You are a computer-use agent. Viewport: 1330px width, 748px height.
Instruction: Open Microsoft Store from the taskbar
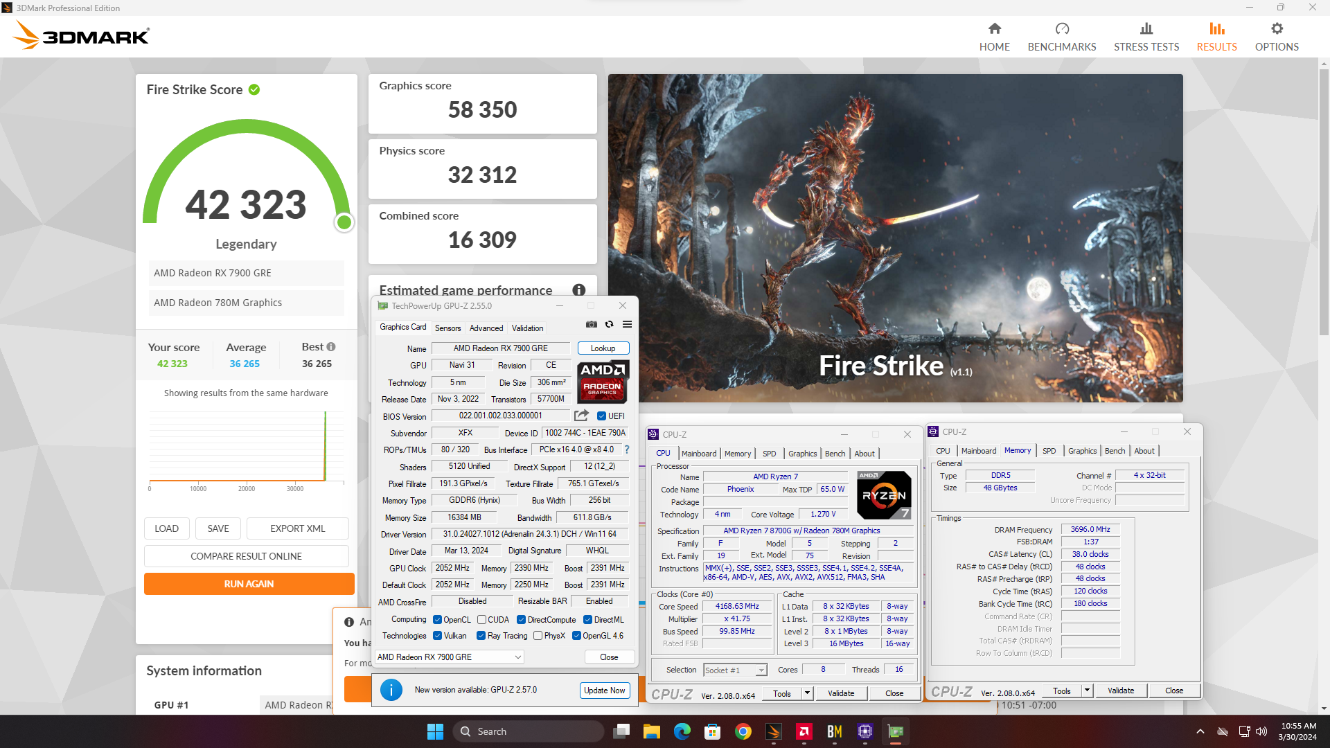click(x=713, y=731)
